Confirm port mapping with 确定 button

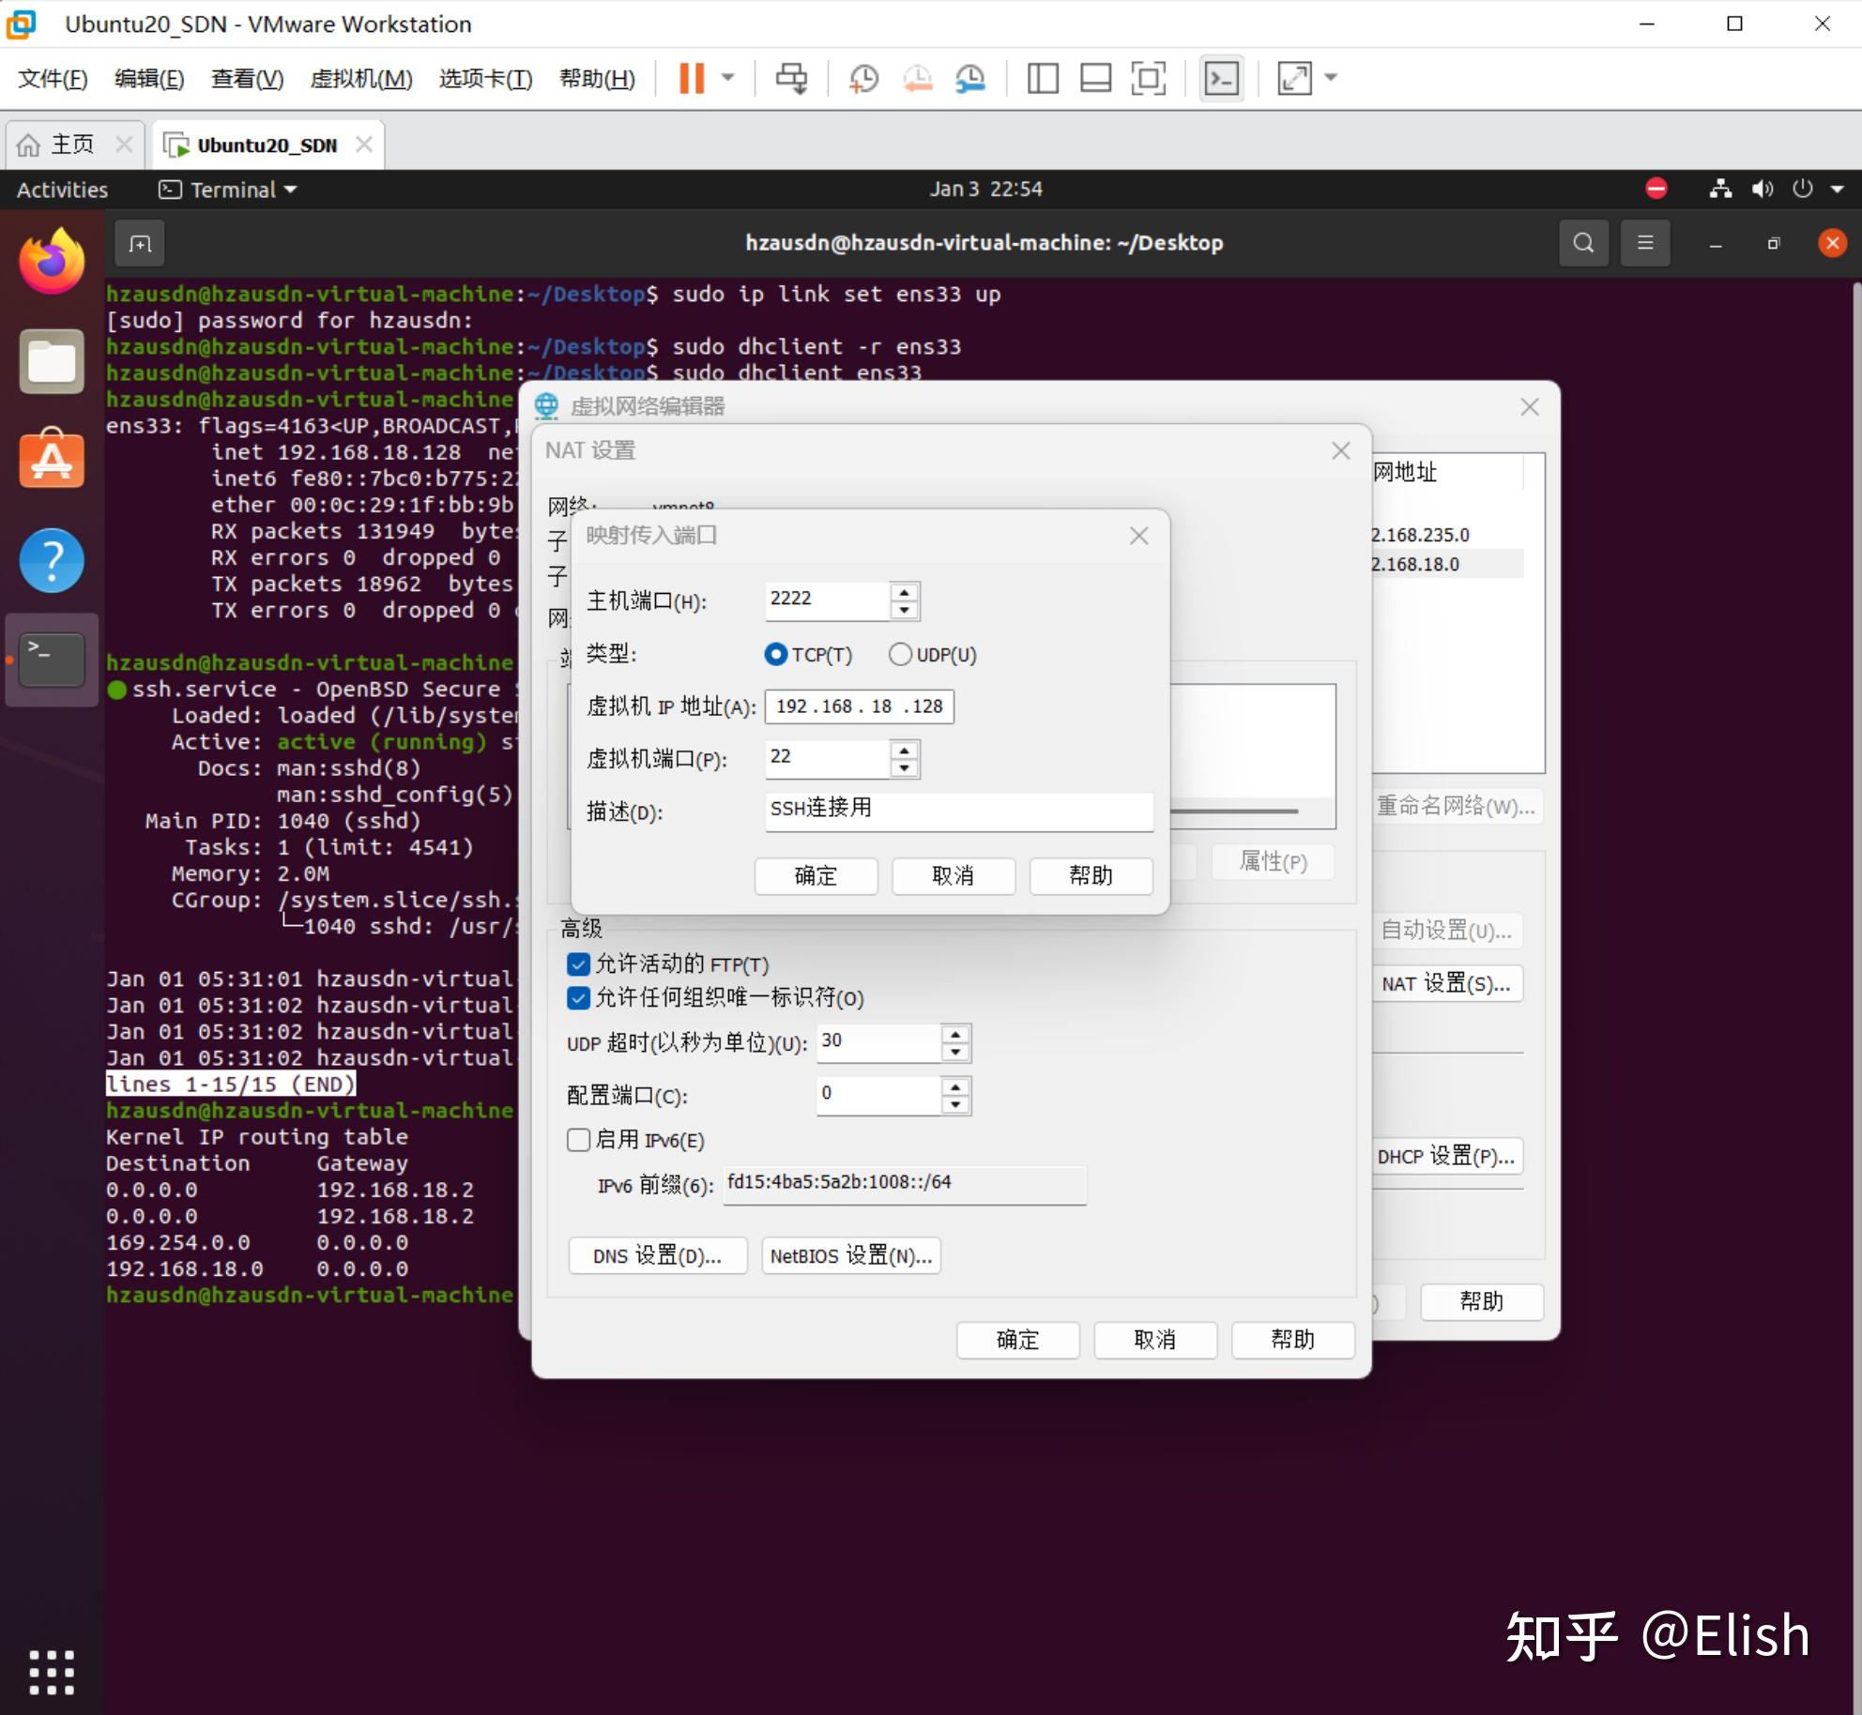816,875
